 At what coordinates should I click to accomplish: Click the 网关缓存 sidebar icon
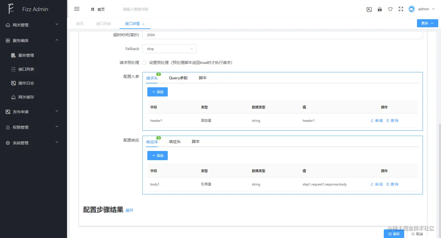(x=13, y=97)
